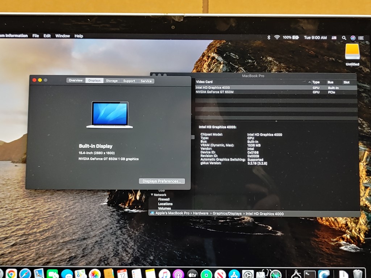Open Find My from the Dock
The image size is (371, 278).
(206, 274)
